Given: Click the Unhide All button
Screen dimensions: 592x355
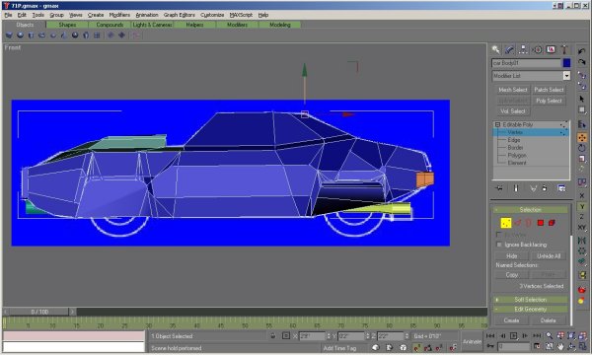Looking at the screenshot, I should click(549, 256).
